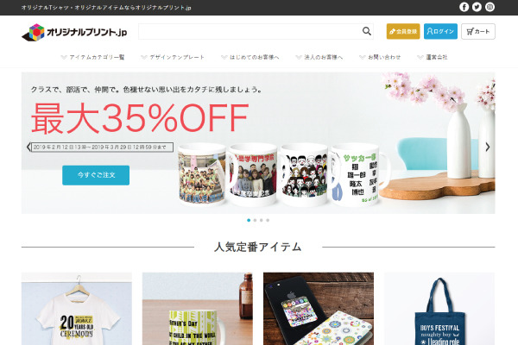The height and width of the screenshot is (345, 518).
Task: Focus the site search input field
Action: click(250, 31)
